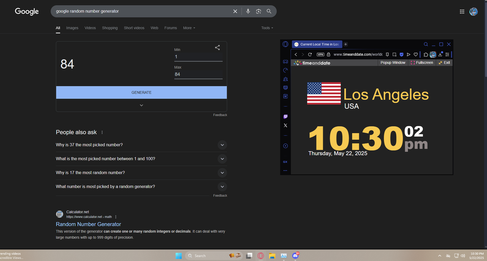The height and width of the screenshot is (261, 487).
Task: Click Feedback below People also ask
Action: [x=220, y=196]
